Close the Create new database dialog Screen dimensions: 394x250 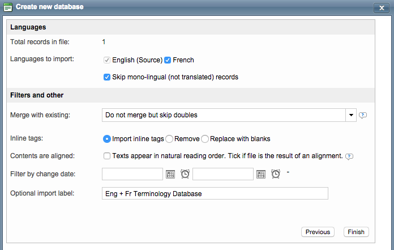pos(380,7)
